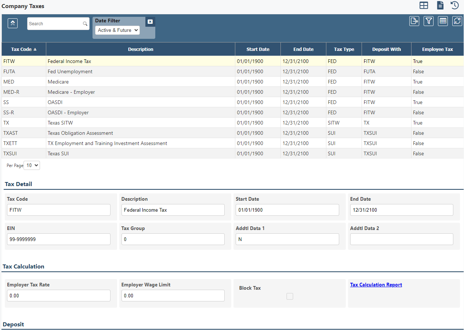Click Texas SITW description cell
Image resolution: width=464 pixels, height=330 pixels.
141,123
